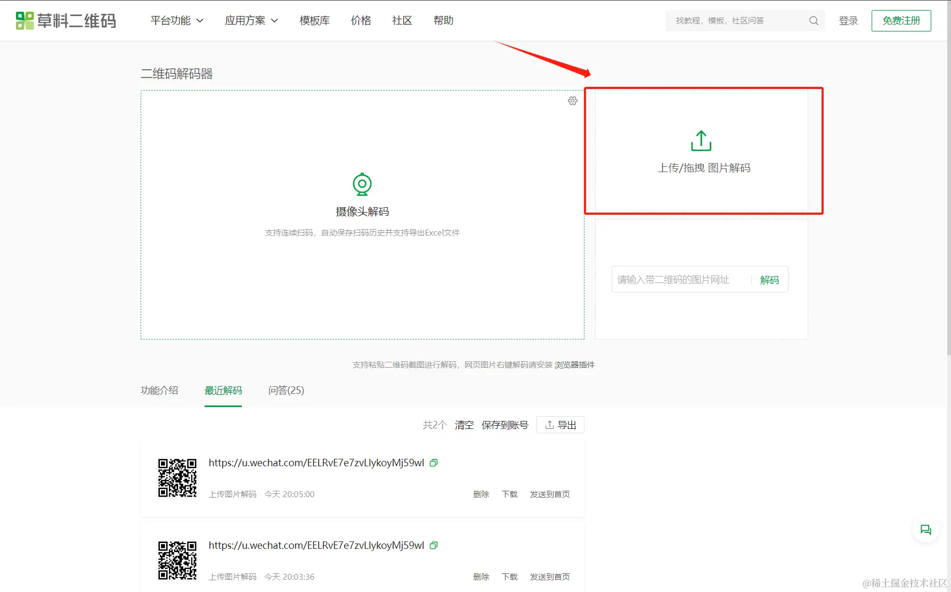Image resolution: width=951 pixels, height=592 pixels.
Task: Click 下载 on the 20:03:36 entry
Action: point(510,577)
